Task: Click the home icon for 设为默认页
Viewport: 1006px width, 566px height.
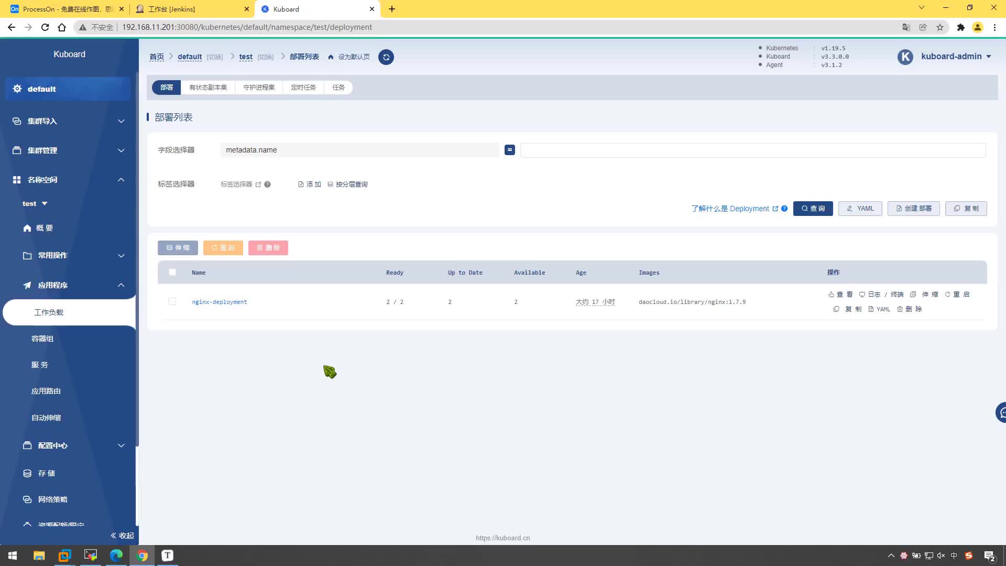Action: [x=331, y=57]
